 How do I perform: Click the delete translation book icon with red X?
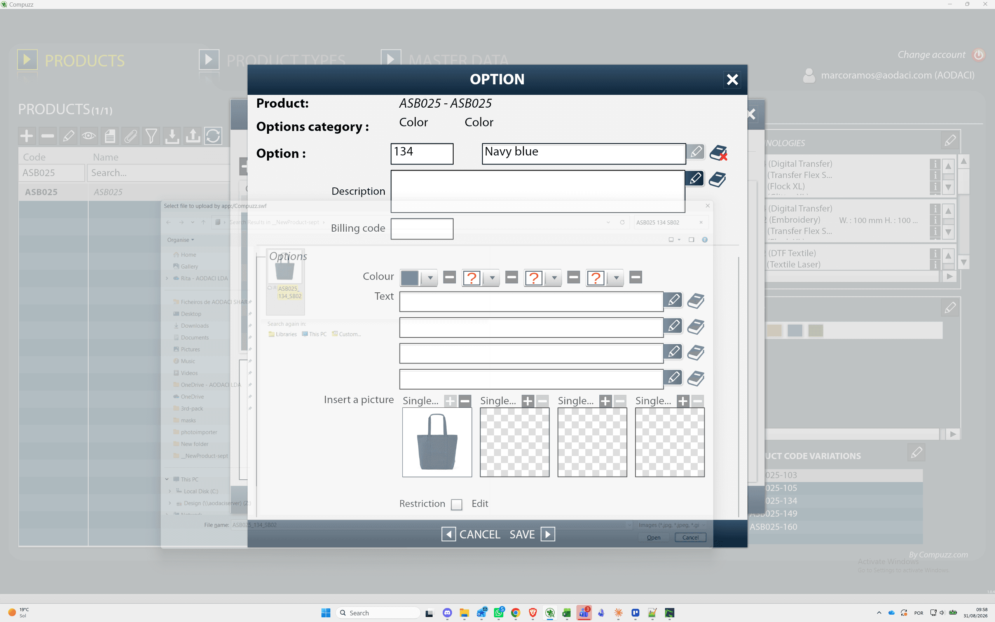point(718,153)
